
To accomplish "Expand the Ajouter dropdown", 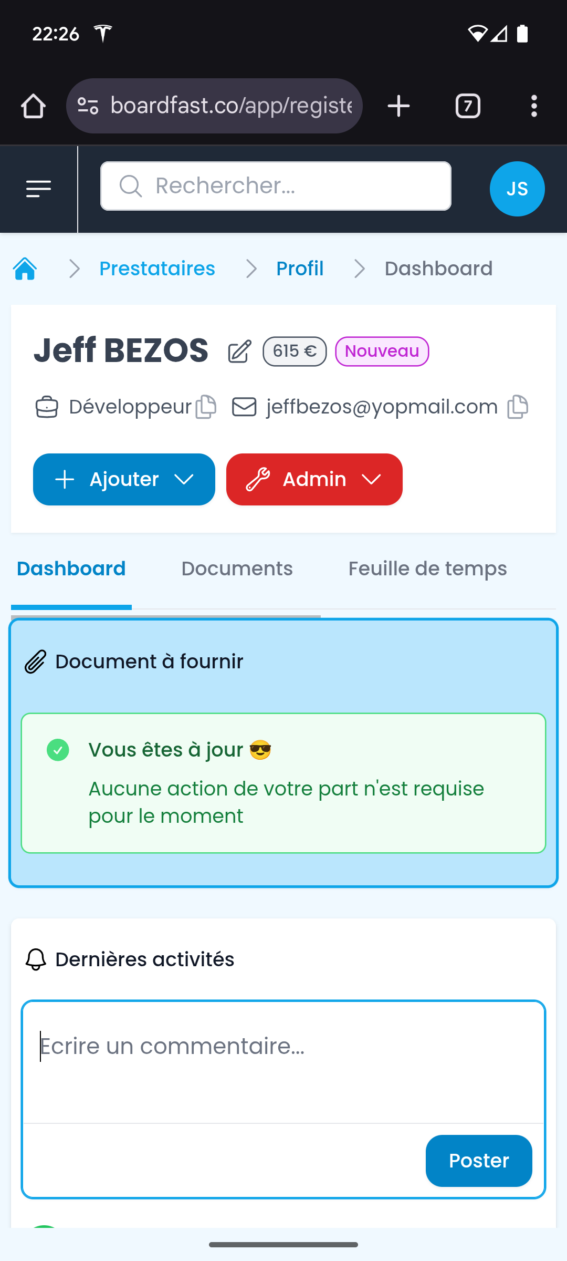I will click(124, 479).
